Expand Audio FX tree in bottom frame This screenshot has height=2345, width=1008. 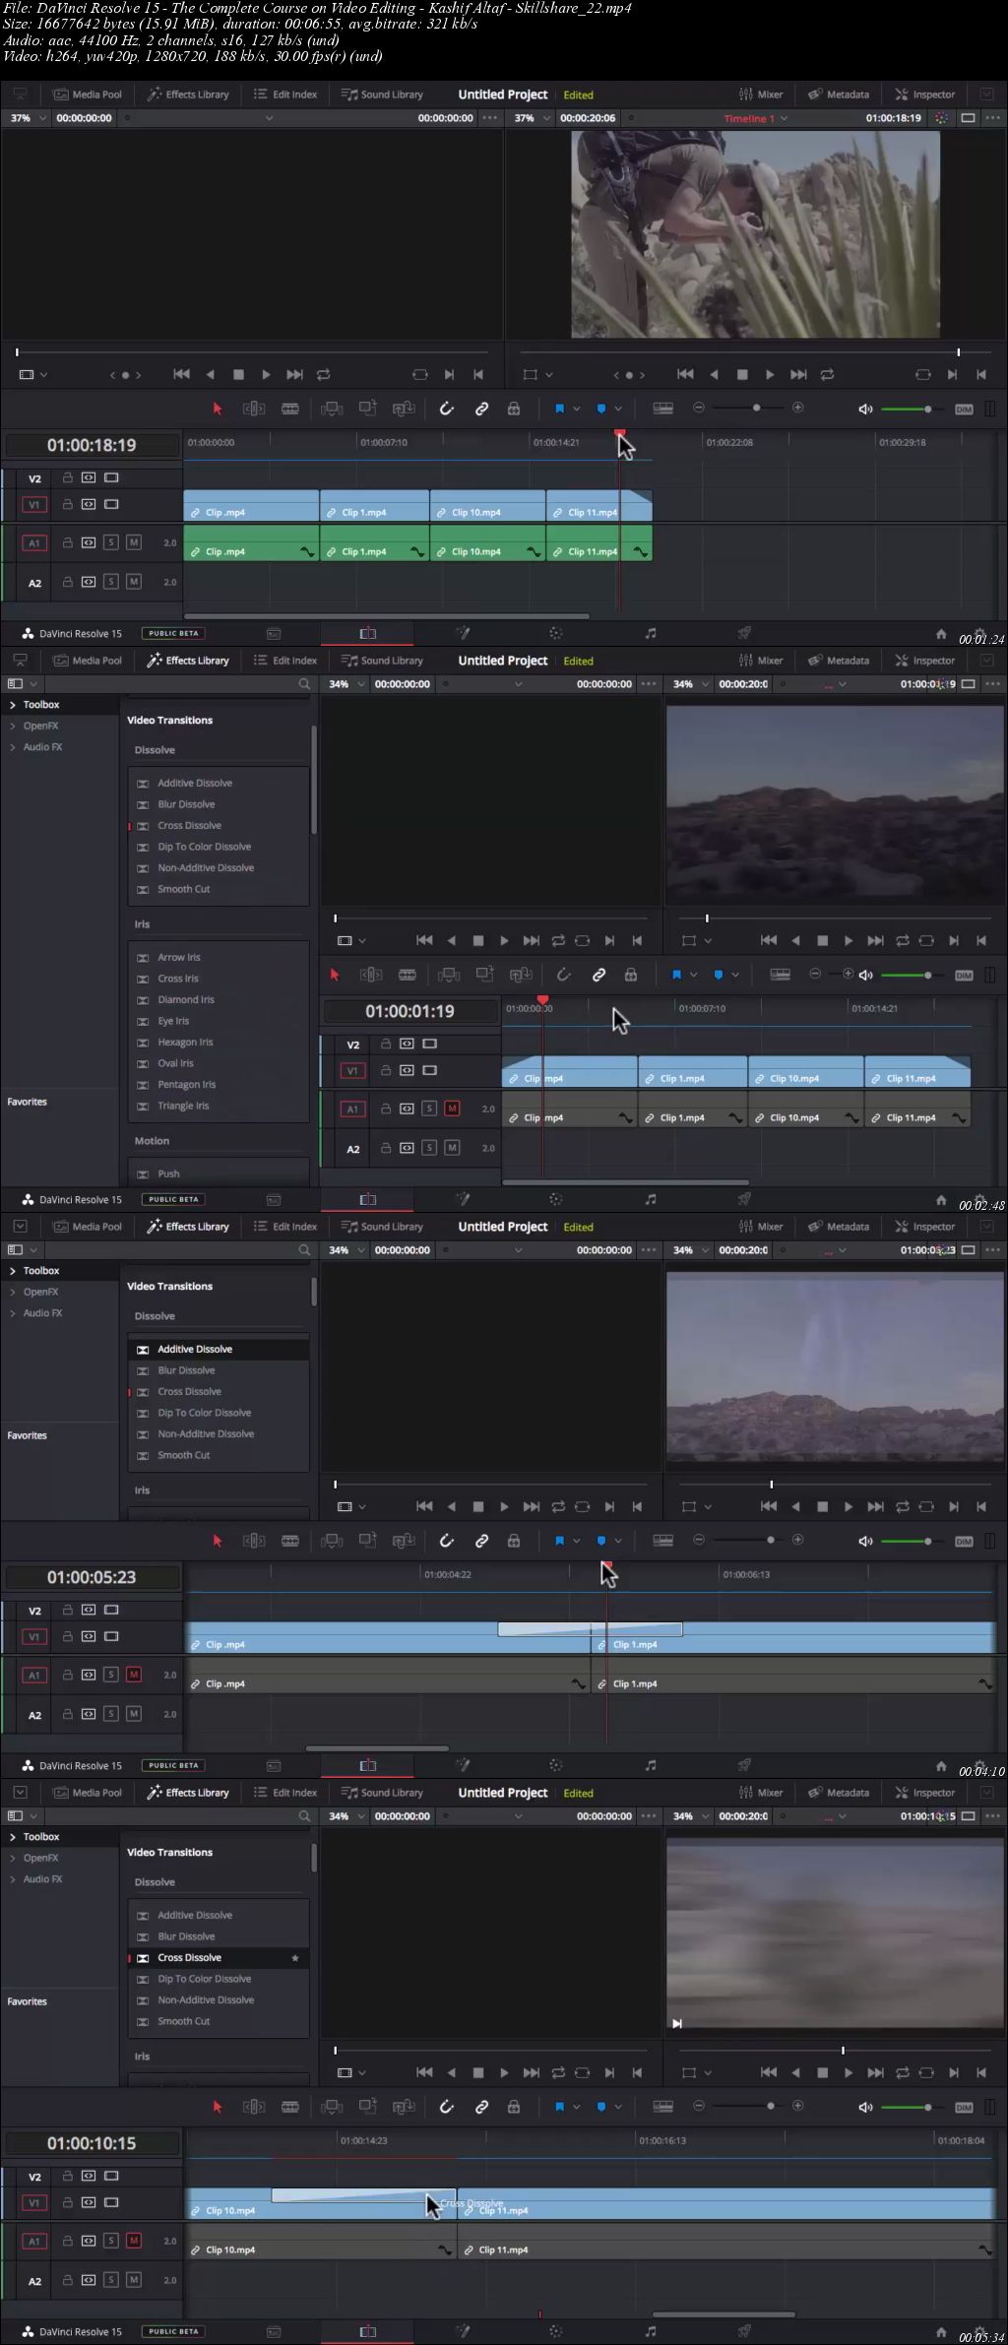pos(13,1878)
